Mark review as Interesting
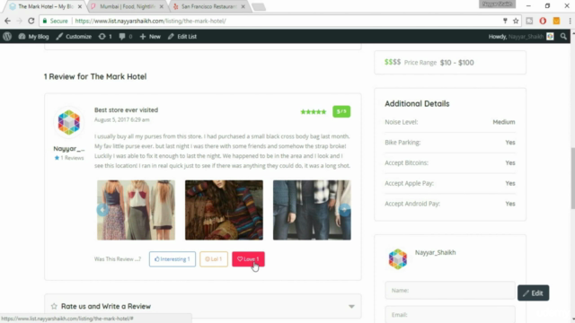 coord(172,259)
